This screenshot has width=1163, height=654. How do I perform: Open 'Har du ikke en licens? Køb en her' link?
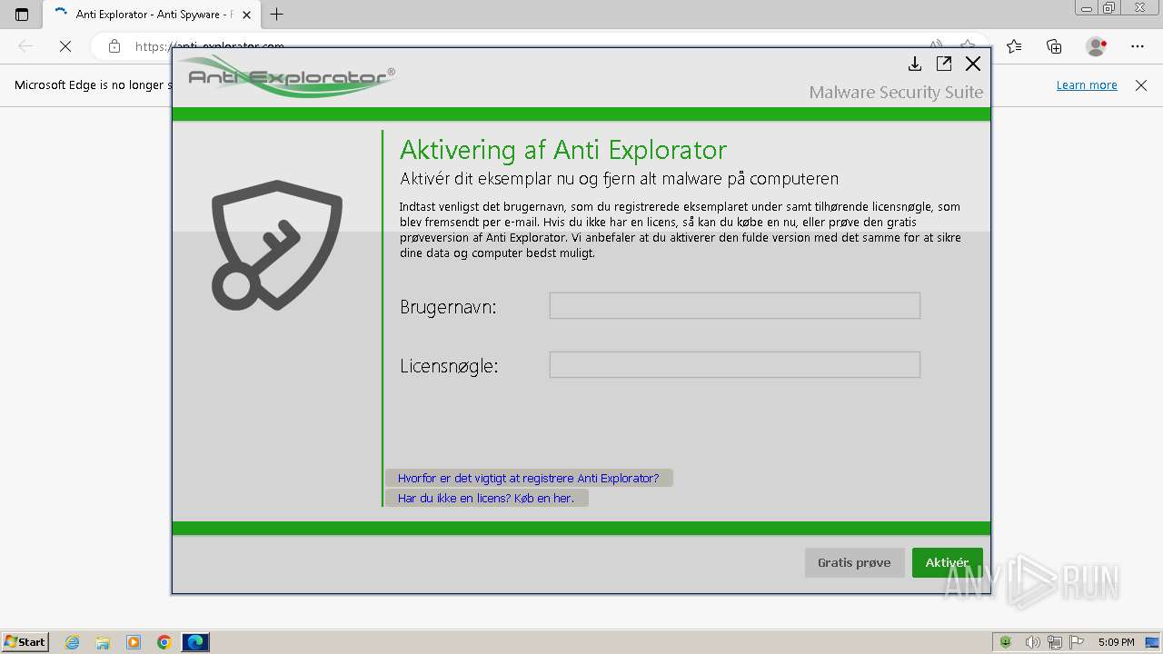click(x=486, y=498)
